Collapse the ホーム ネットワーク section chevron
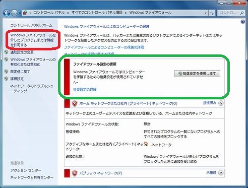This screenshot has height=188, width=248. [x=221, y=103]
